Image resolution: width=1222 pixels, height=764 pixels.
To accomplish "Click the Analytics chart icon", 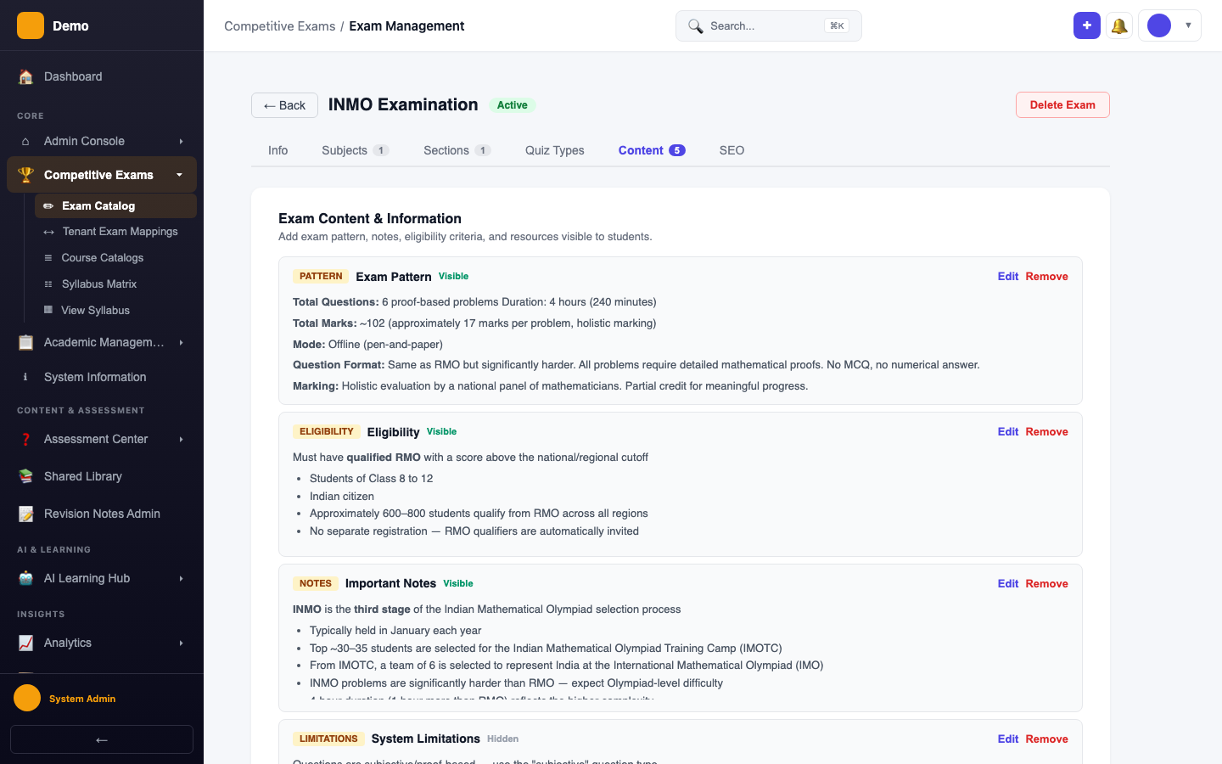I will click(26, 643).
